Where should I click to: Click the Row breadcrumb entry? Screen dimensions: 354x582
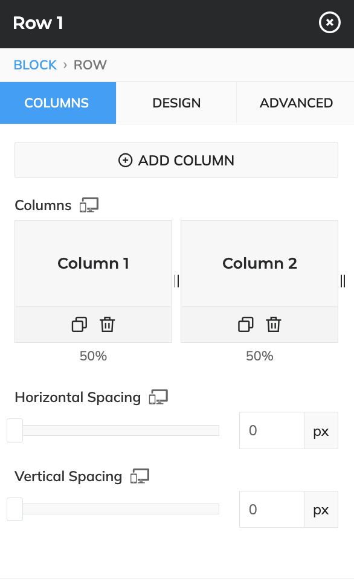[x=90, y=65]
